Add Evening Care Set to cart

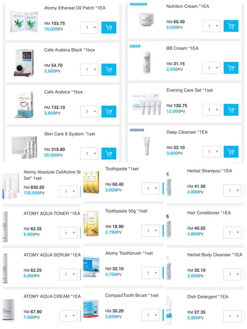(x=231, y=110)
